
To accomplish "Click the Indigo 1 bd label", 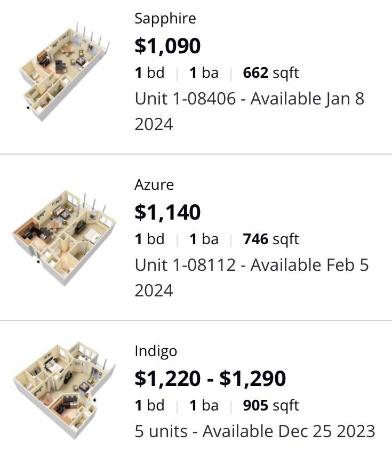I will 149,406.
